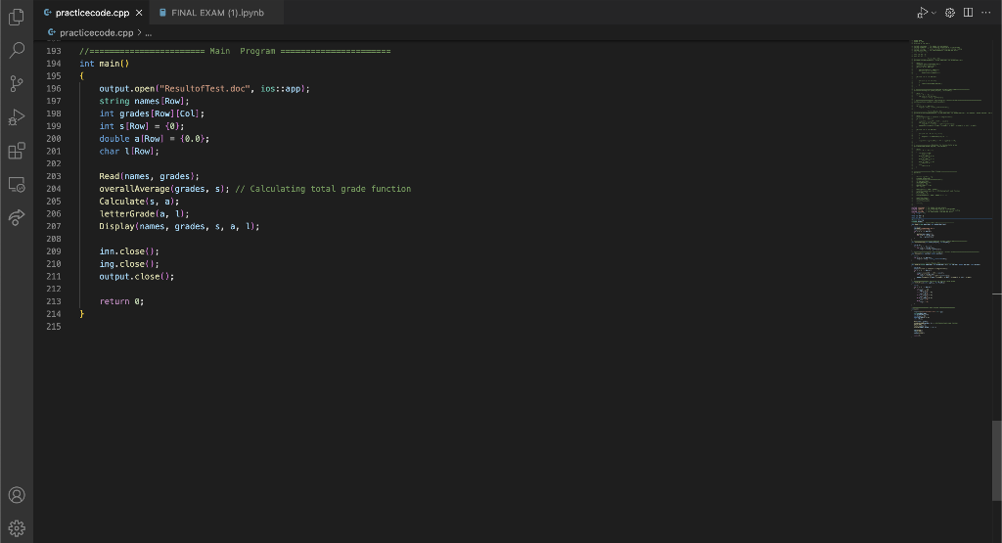Close the practicecode.cpp tab
The height and width of the screenshot is (543, 1002).
tap(139, 13)
